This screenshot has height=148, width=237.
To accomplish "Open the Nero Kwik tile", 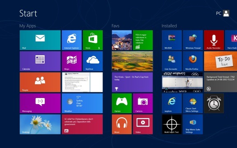I will click(231, 40).
